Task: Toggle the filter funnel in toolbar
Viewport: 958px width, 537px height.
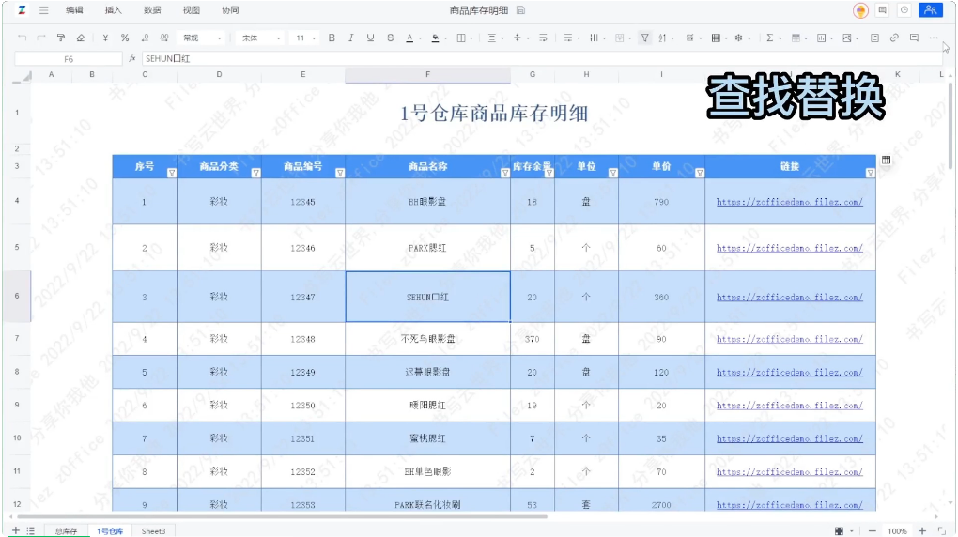Action: point(644,38)
